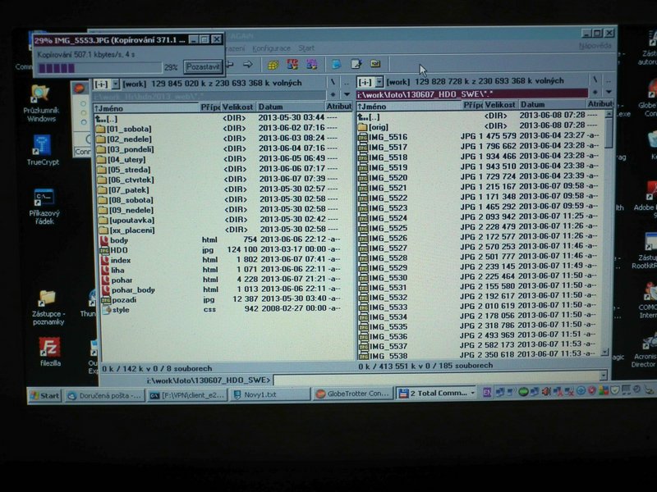The width and height of the screenshot is (657, 492).
Task: Open Průzkumník Windows desktop shortcut
Action: point(40,103)
